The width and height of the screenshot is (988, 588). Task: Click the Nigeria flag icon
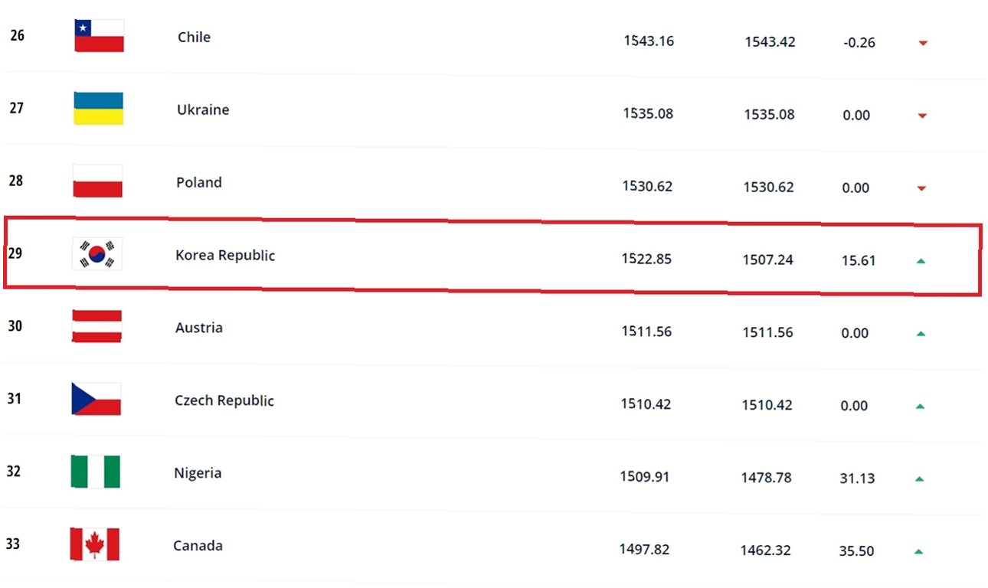[96, 472]
